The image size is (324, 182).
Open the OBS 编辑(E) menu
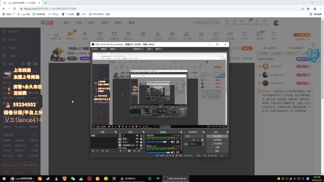104,49
